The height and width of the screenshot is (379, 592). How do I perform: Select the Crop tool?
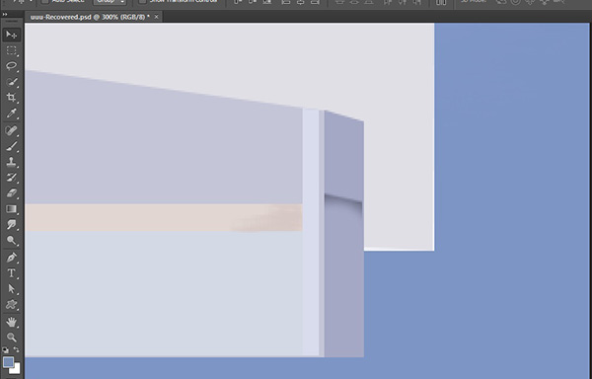[11, 98]
